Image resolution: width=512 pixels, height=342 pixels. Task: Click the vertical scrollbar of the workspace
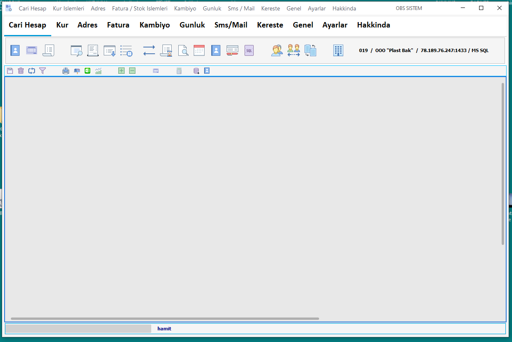(x=503, y=164)
